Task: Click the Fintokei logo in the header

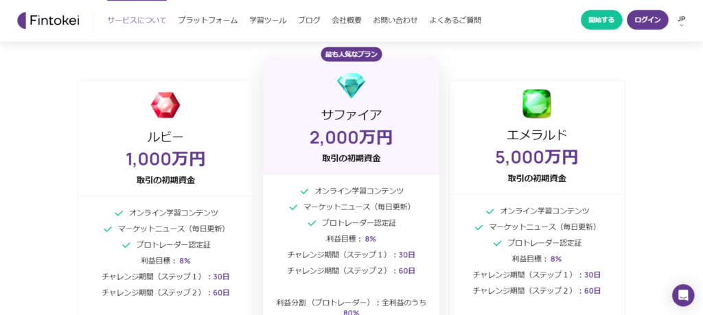Action: 49,20
